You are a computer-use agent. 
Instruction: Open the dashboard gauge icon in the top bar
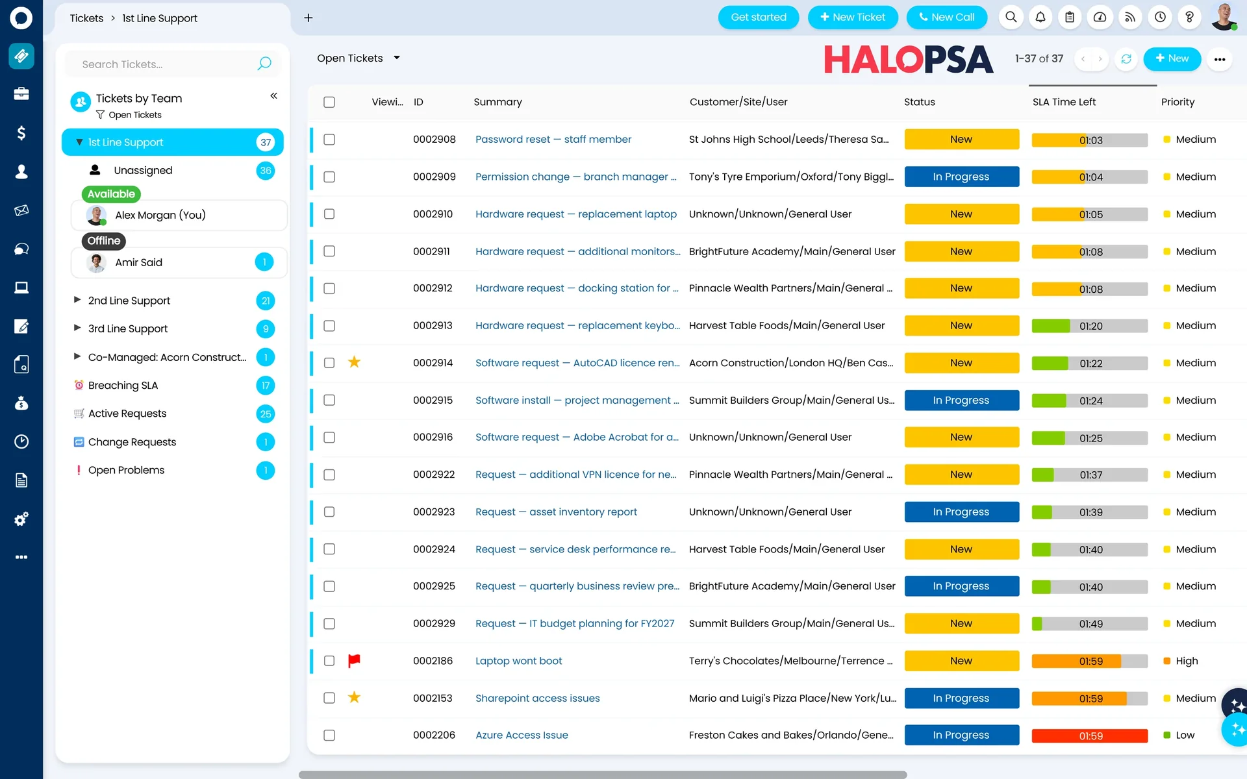point(1100,18)
